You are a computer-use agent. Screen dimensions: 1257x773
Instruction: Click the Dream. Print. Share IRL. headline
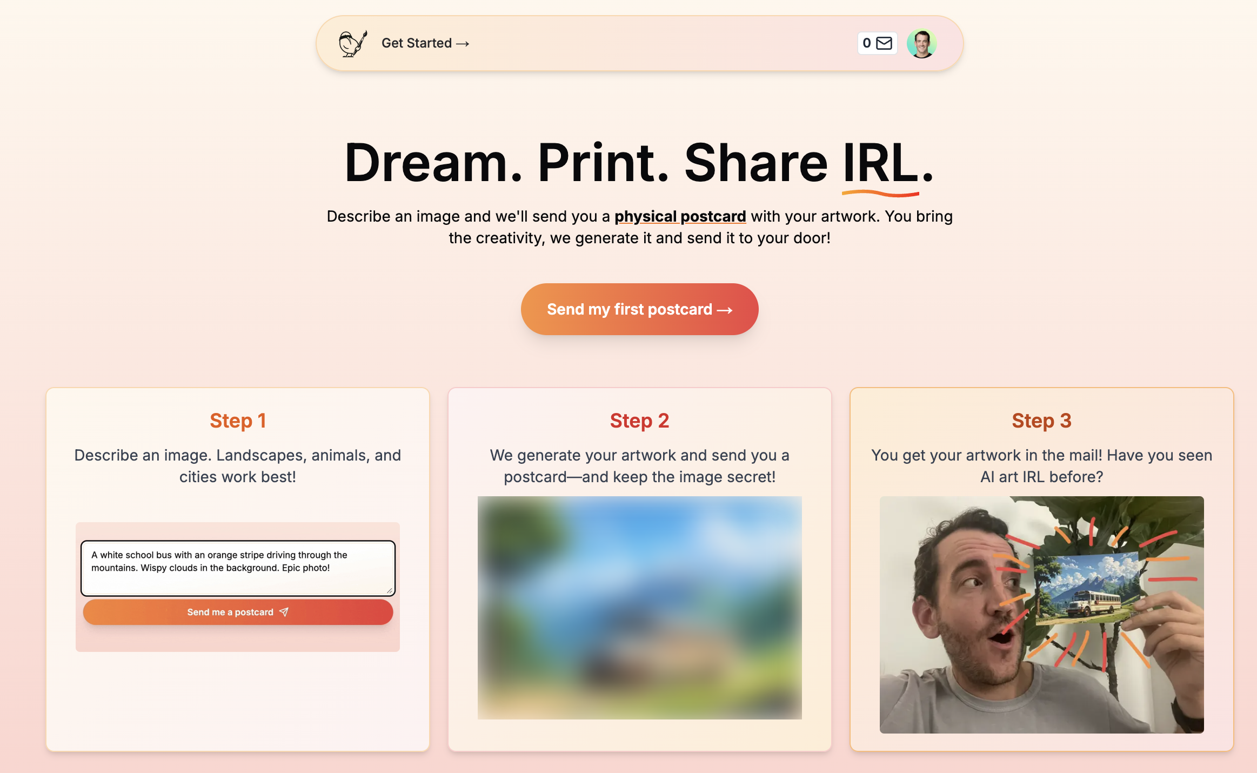[x=640, y=162]
